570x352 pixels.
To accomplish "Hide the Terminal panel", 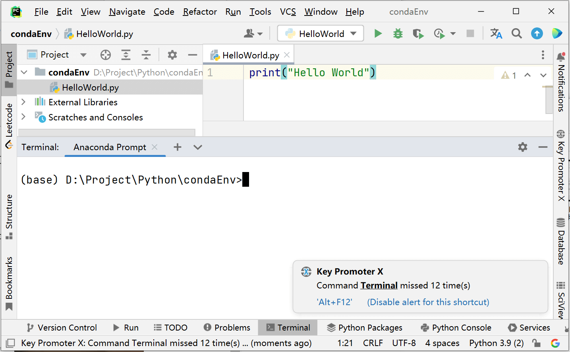I will pos(543,147).
